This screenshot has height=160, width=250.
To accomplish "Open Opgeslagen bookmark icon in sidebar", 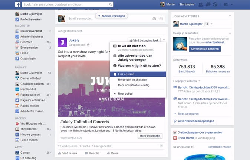I will coord(17,59).
